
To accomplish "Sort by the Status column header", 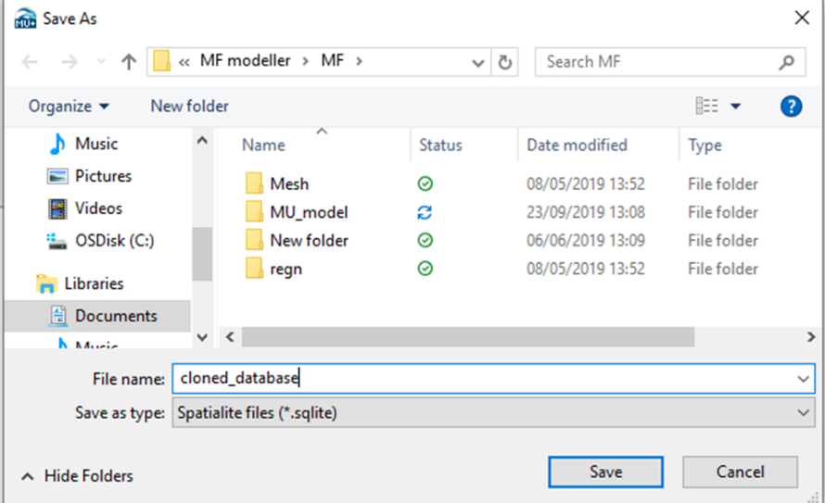I will [x=440, y=145].
